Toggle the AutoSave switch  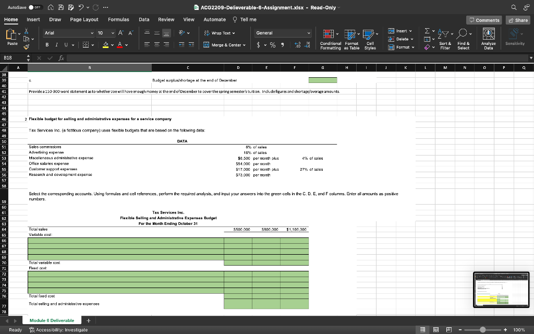point(35,7)
